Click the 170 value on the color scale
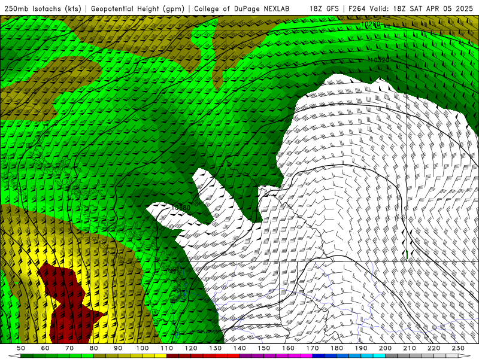The width and height of the screenshot is (479, 359). pos(312,348)
